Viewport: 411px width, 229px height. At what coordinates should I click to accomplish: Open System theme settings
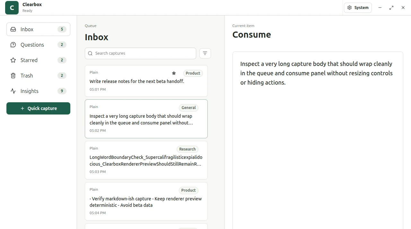[x=358, y=8]
